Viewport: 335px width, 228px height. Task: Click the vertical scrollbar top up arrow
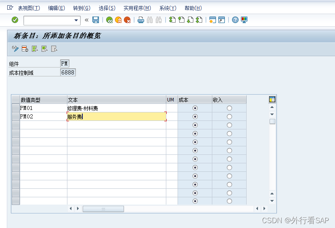click(272, 107)
